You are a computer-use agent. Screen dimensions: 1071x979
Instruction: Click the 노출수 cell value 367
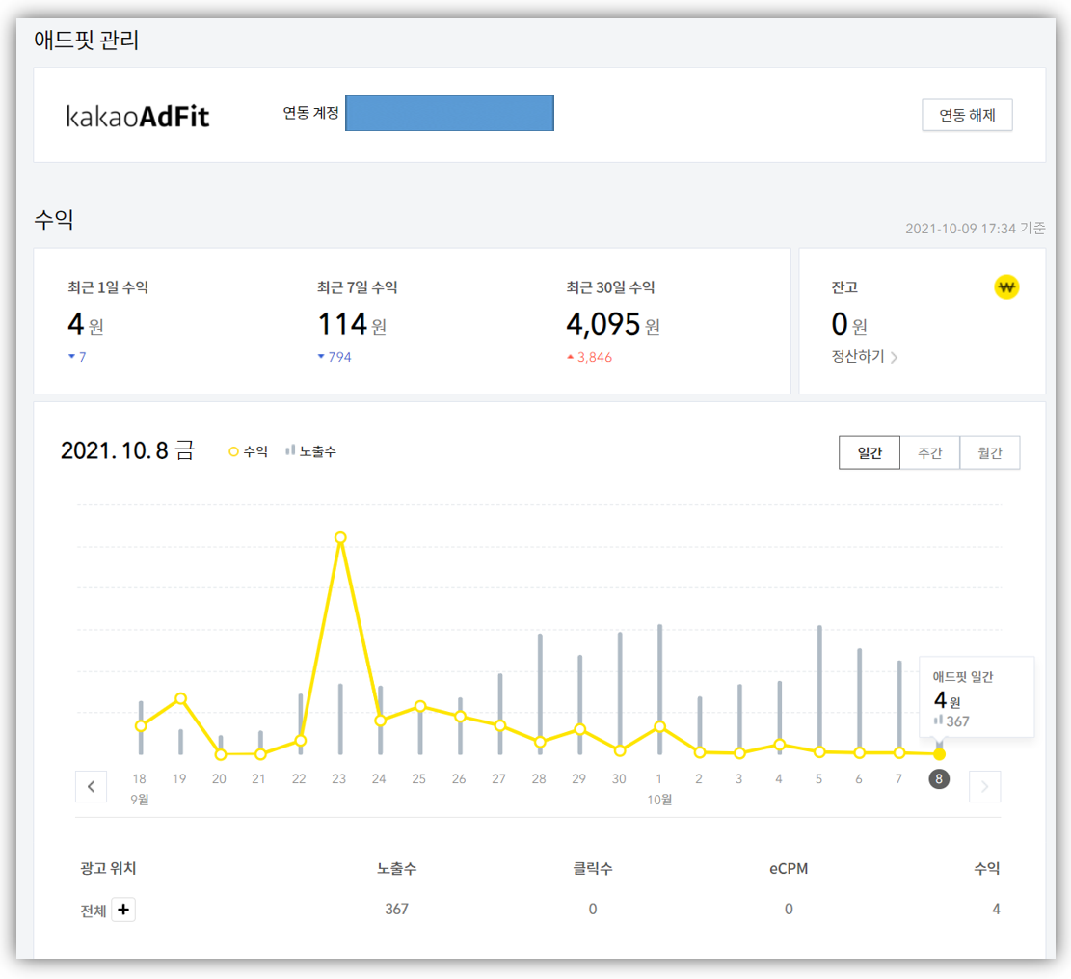tap(396, 909)
